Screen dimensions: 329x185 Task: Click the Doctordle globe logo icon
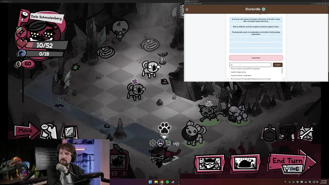point(263,9)
